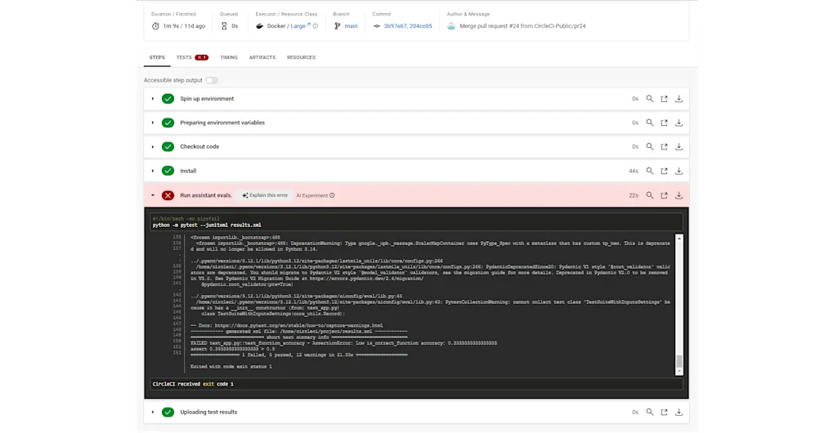Download Run assistant evals output

point(679,195)
